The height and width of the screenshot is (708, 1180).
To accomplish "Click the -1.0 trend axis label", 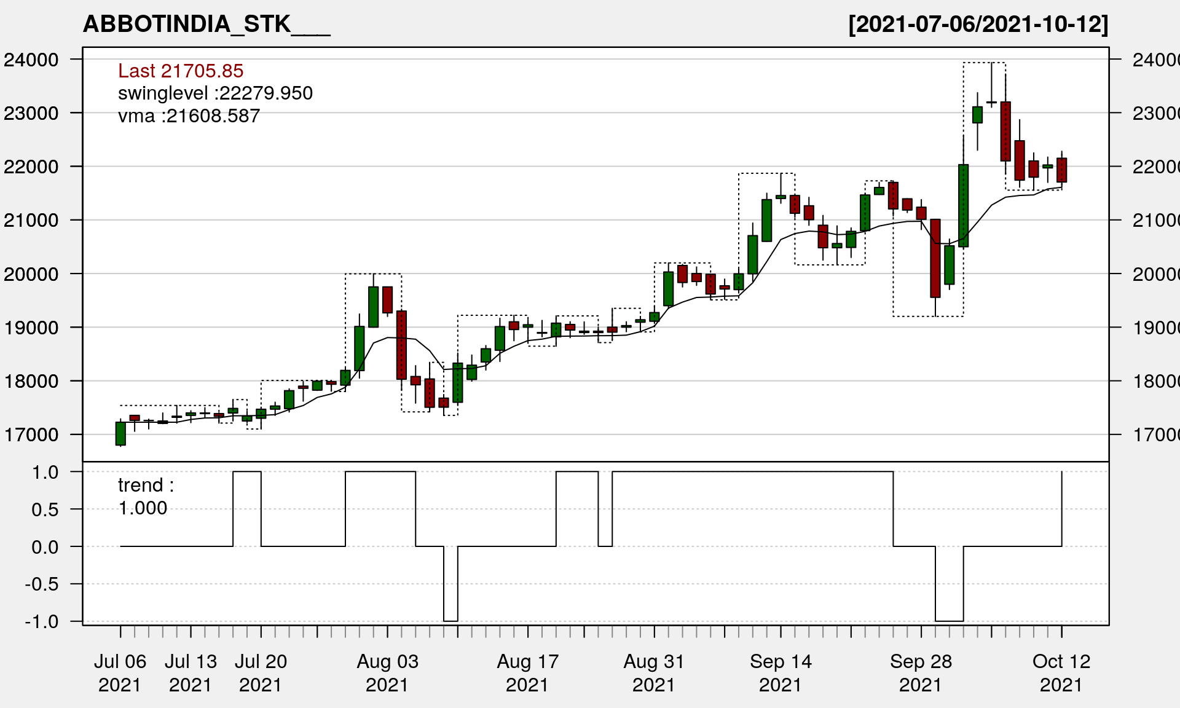I will pos(42,621).
